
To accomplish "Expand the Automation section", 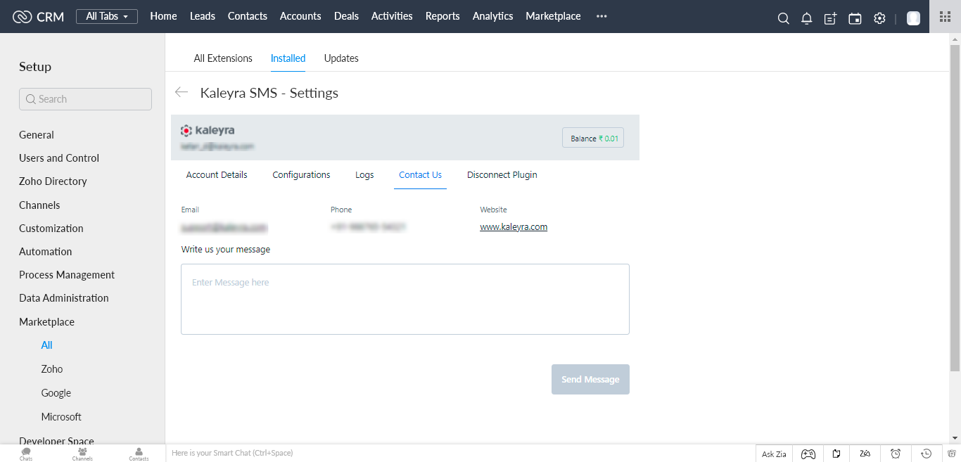I will click(46, 251).
